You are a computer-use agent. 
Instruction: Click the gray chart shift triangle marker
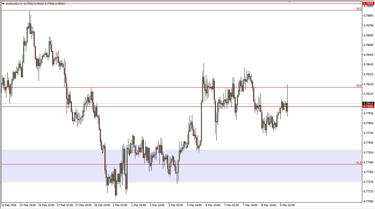[x=289, y=2]
